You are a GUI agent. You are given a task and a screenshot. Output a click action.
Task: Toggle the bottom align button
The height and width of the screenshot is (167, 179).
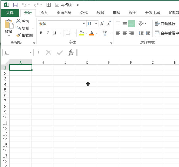tap(131, 24)
